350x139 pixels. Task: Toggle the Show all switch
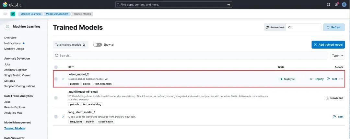98,45
